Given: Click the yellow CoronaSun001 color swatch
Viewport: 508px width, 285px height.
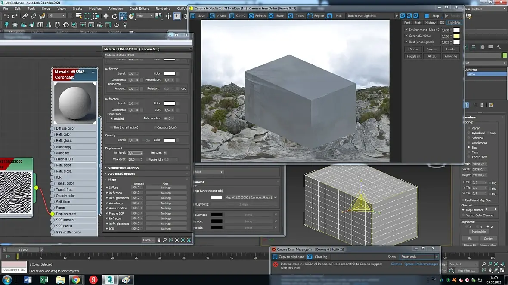Looking at the screenshot, I should coord(456,36).
